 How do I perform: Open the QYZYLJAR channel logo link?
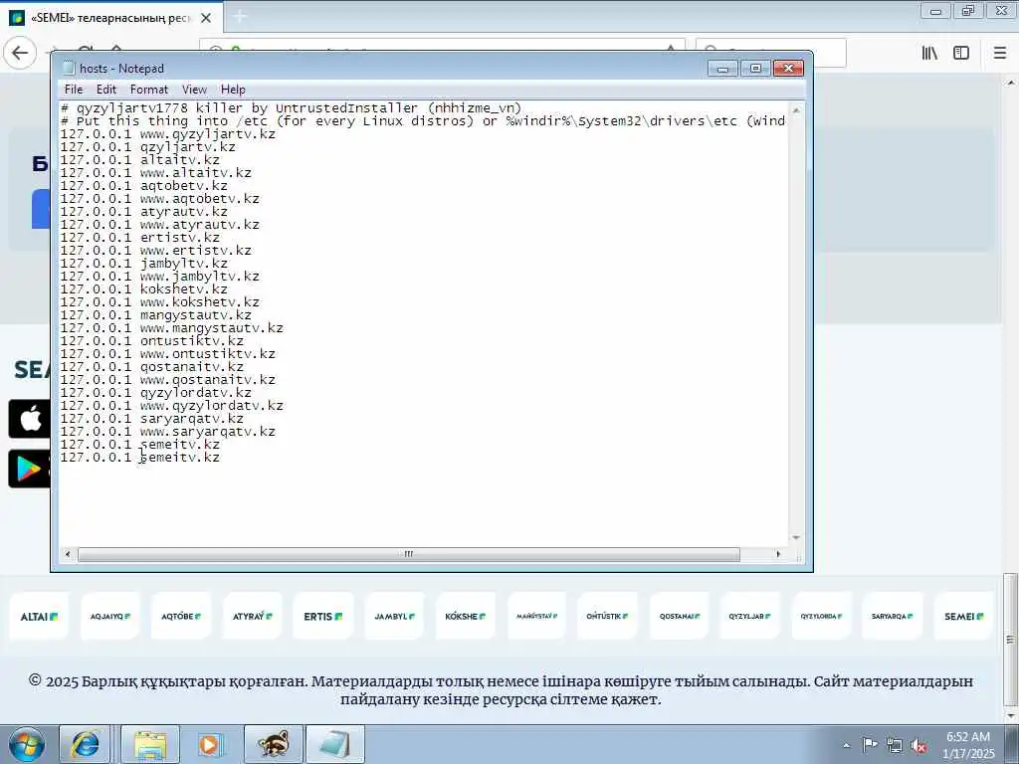[x=749, y=616]
